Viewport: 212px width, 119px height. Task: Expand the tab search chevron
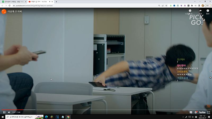pyautogui.click(x=195, y=2)
